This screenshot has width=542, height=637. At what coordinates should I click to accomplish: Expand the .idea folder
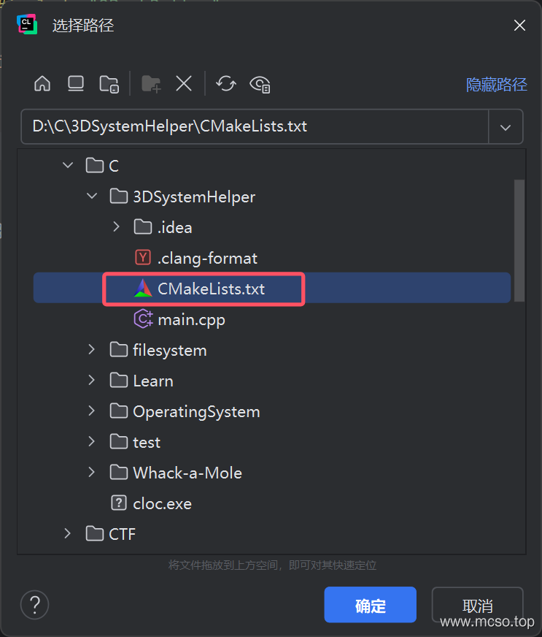[117, 227]
